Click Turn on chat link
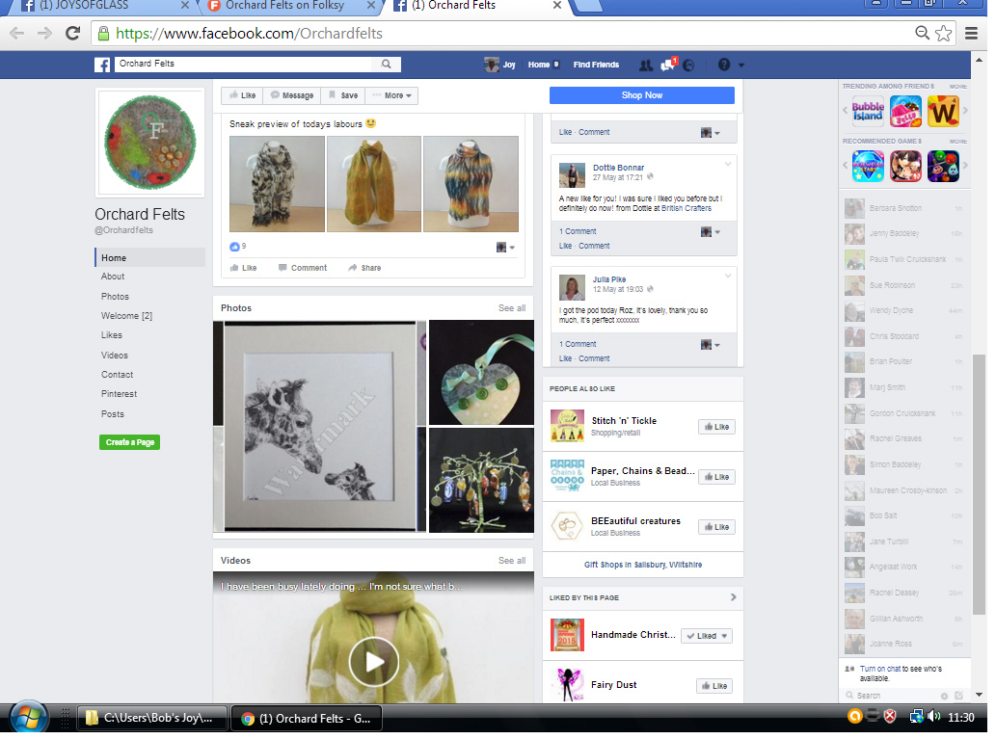996x739 pixels. point(879,670)
